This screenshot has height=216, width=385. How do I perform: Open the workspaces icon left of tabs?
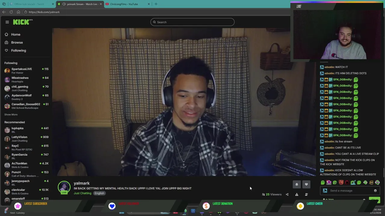tap(4, 4)
